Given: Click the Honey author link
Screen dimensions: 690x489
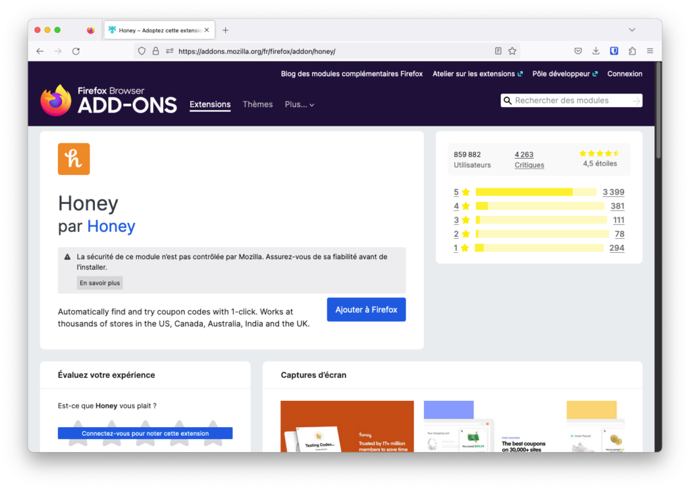Looking at the screenshot, I should click(x=111, y=226).
